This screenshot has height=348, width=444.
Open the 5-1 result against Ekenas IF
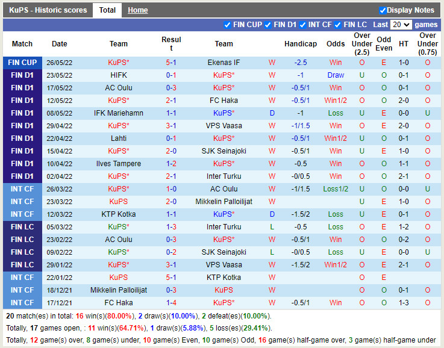coord(171,63)
